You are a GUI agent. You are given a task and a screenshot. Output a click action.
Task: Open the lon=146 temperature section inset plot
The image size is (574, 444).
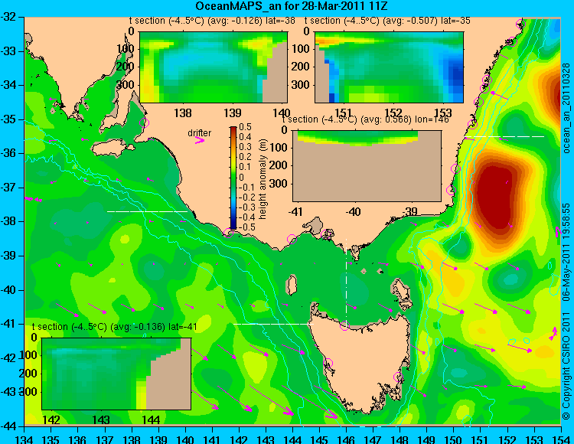click(x=367, y=166)
